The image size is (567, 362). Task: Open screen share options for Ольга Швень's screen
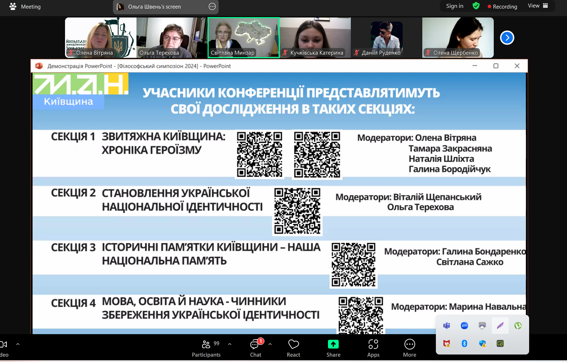(x=212, y=6)
